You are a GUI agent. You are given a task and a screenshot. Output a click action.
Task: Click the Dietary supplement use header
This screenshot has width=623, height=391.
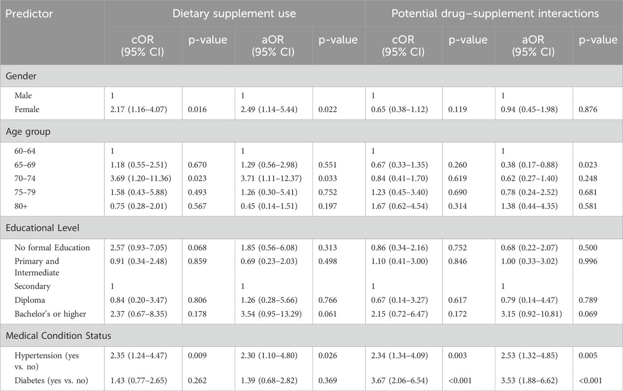(x=234, y=13)
